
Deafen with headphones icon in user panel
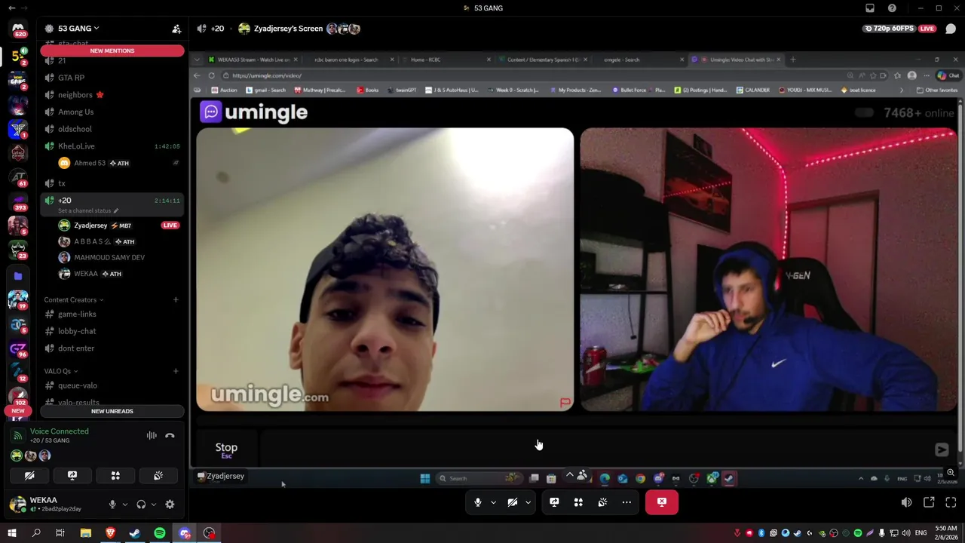141,505
